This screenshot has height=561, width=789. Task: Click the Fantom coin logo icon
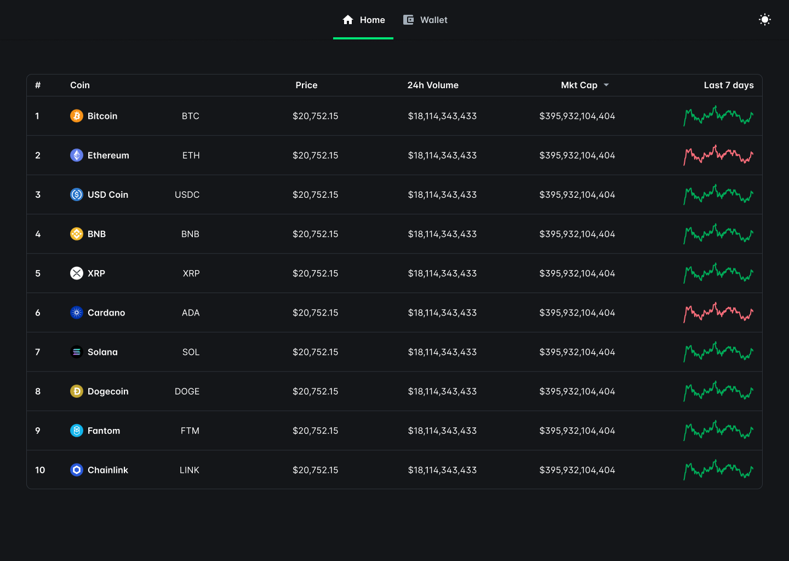[77, 431]
